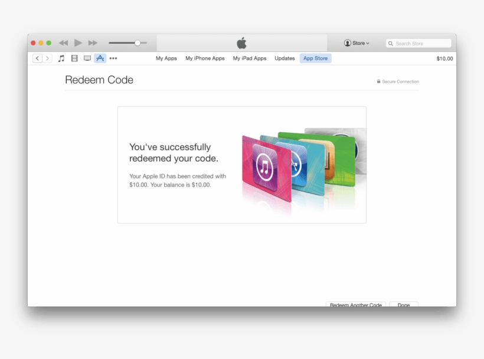The height and width of the screenshot is (359, 484).
Task: Select the Apps library icon
Action: [100, 58]
